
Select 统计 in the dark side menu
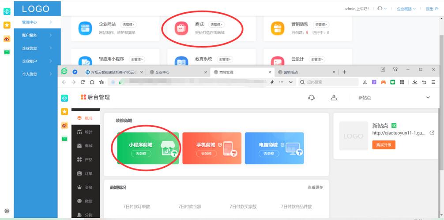[x=86, y=132]
